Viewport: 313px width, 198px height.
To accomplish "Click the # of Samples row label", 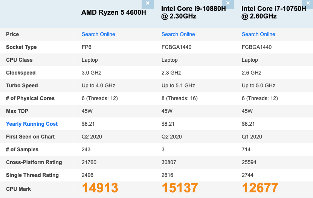I will click(x=22, y=149).
